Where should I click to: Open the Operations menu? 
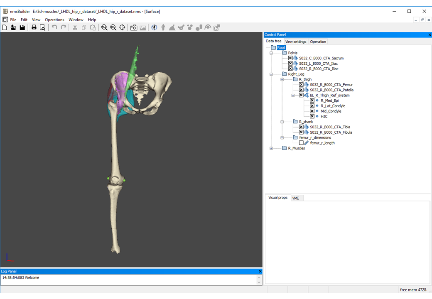(54, 20)
